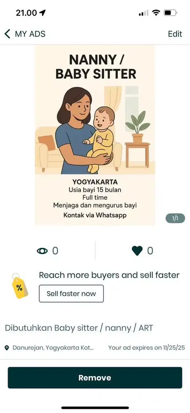Tap the Danurejan, Yogyakarta location text
Screen dimensions: 190x413
coord(53,348)
